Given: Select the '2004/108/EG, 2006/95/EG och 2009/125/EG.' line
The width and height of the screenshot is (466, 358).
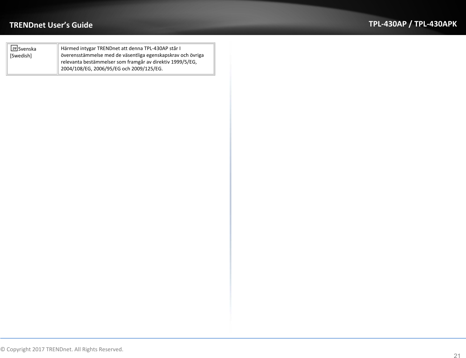Looking at the screenshot, I should click(111, 69).
